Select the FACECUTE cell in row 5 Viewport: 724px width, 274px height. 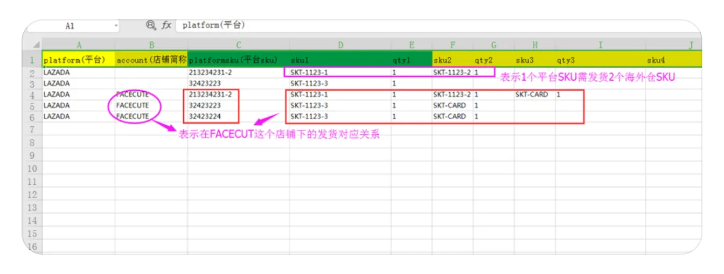[x=133, y=105]
